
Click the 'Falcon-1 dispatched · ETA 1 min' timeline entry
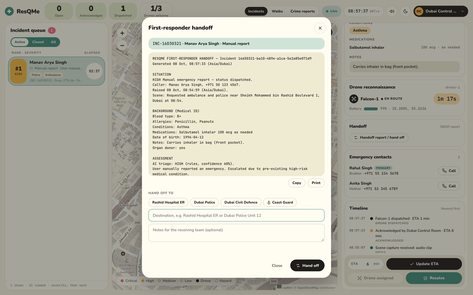(402, 218)
